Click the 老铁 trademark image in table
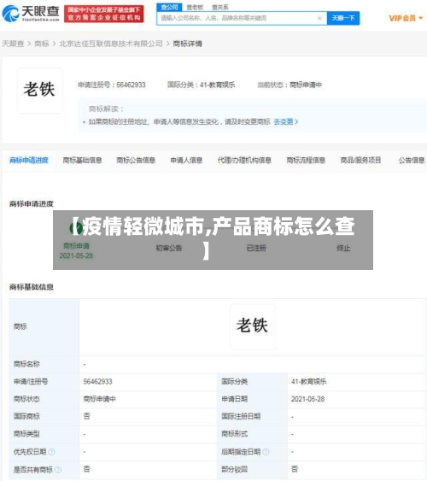Image resolution: width=427 pixels, height=481 pixels. click(253, 326)
